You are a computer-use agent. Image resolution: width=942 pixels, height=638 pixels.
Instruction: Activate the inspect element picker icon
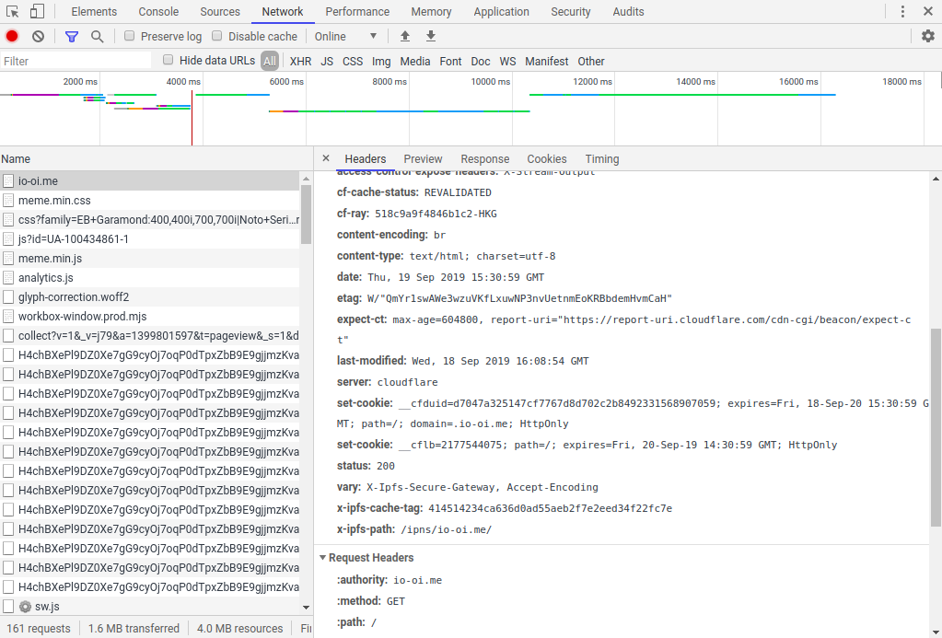coord(12,11)
